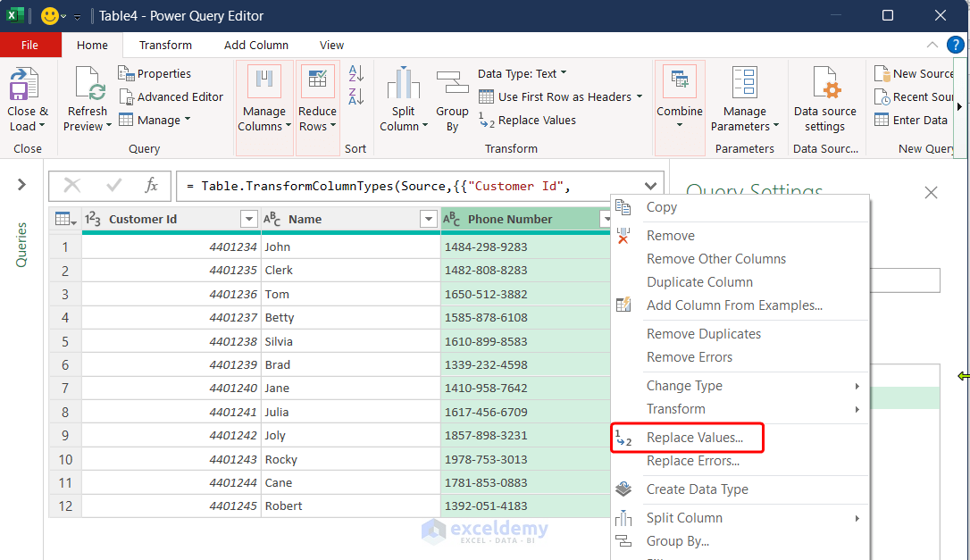This screenshot has height=560, width=970.
Task: Sort ascending with A-Z icon
Action: tap(355, 73)
